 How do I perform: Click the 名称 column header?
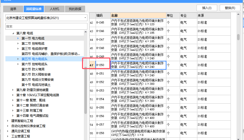pos(138,15)
